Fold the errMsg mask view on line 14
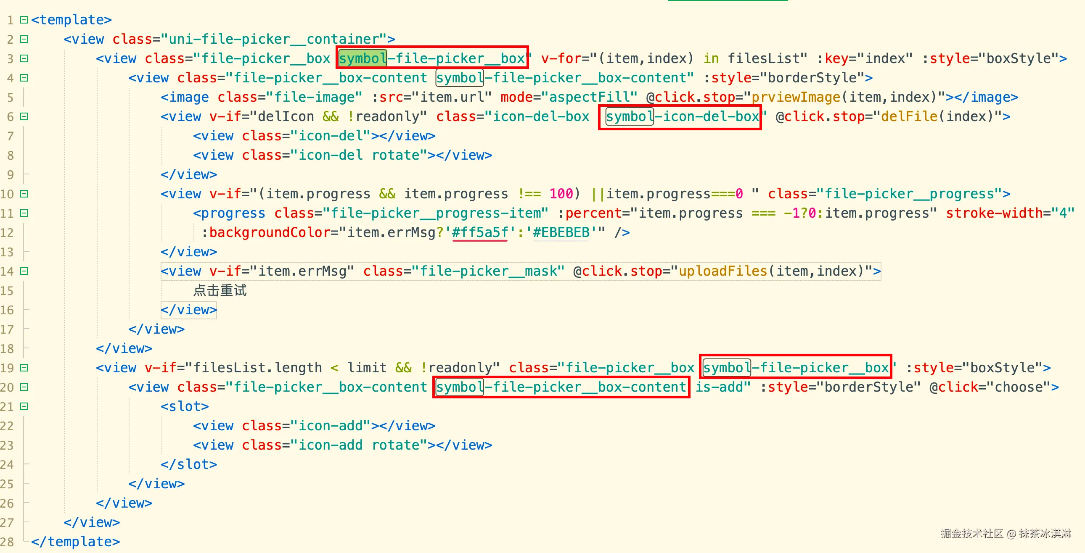The width and height of the screenshot is (1085, 553). tap(24, 271)
